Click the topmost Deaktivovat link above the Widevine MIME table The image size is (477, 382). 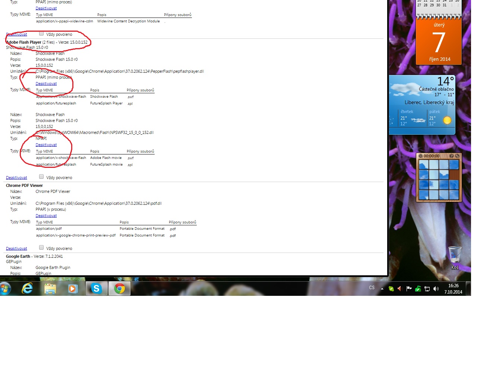click(x=46, y=8)
